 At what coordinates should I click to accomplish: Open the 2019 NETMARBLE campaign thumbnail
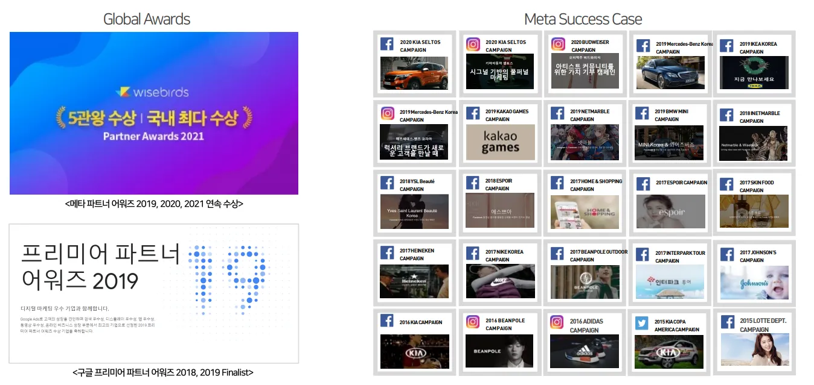[585, 142]
